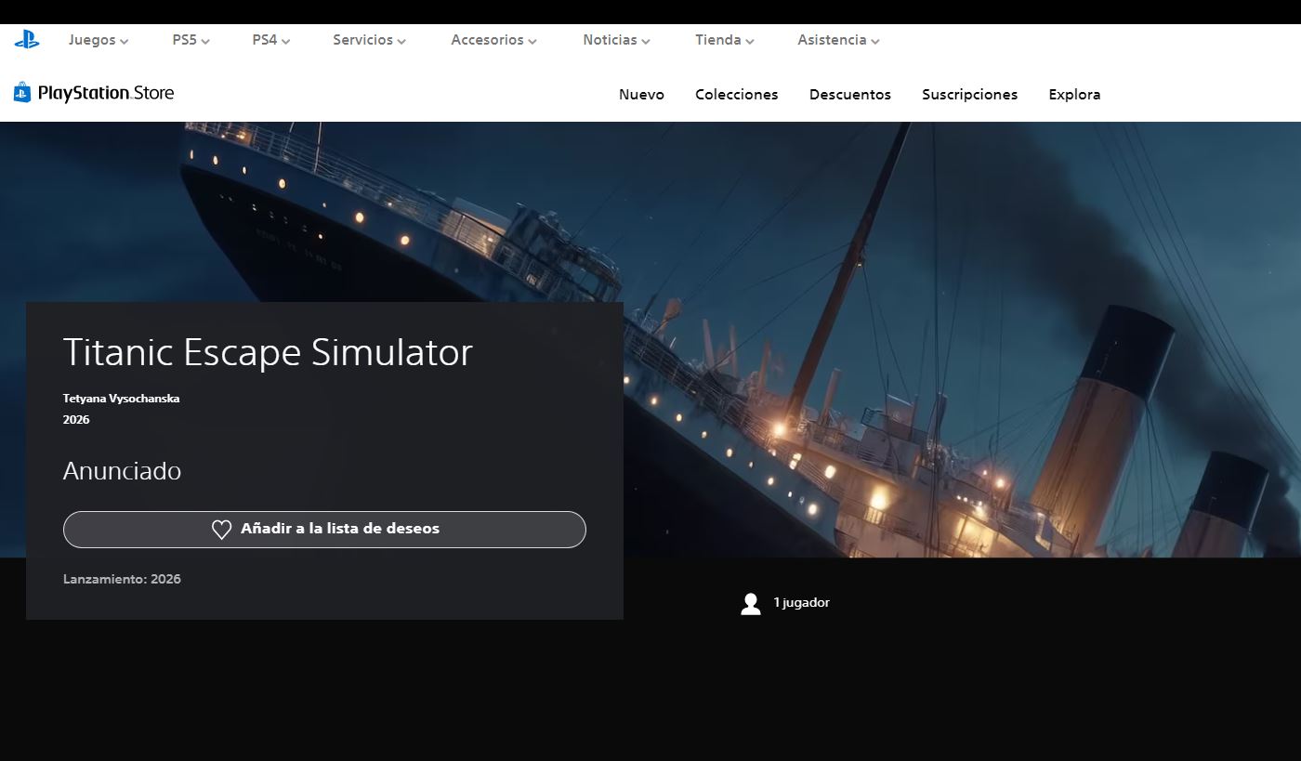Click the PlayStation logo icon
1301x761 pixels.
[x=26, y=40]
